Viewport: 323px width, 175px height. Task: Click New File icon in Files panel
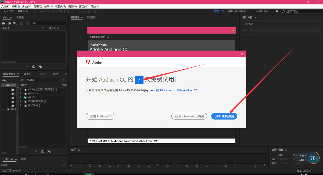(x=15, y=23)
